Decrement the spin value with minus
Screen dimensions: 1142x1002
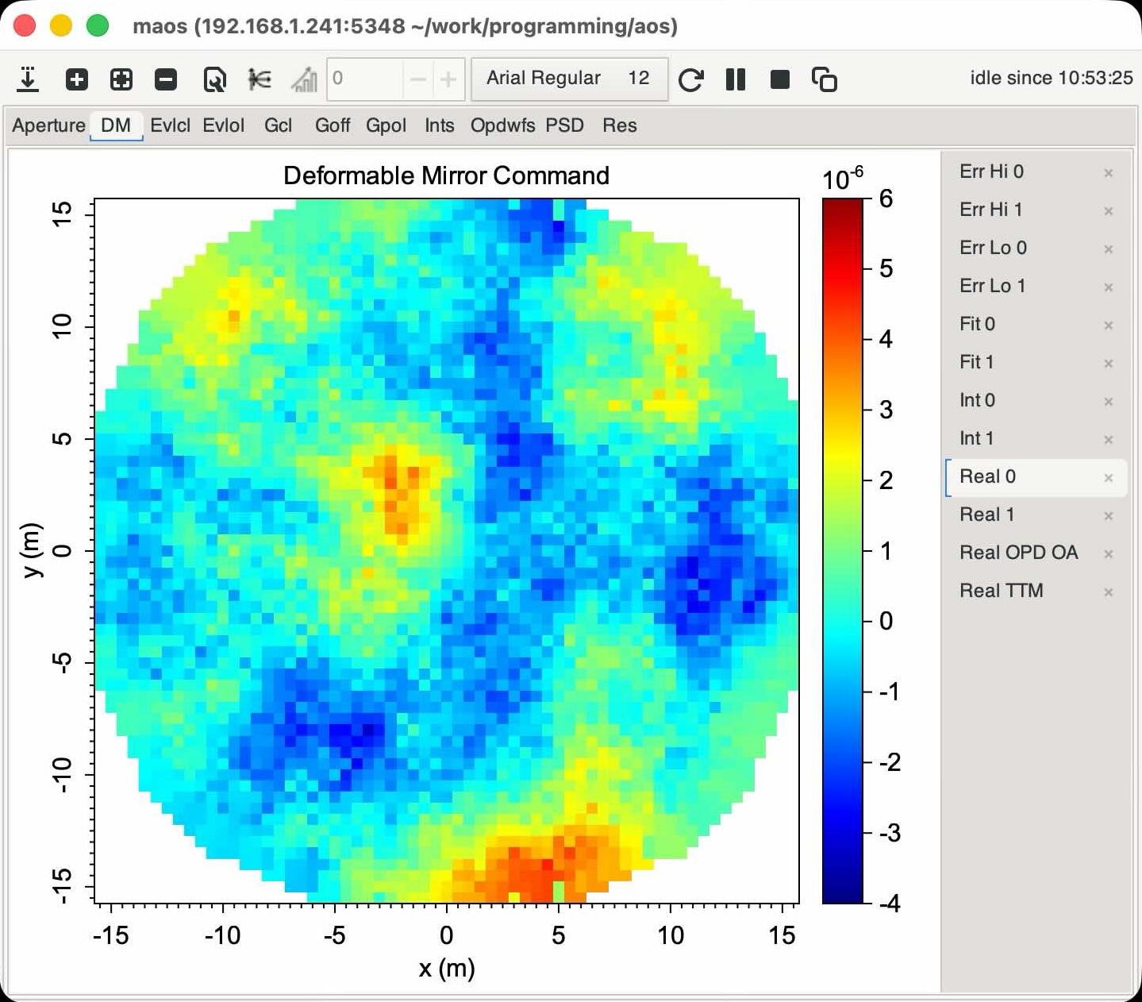417,79
